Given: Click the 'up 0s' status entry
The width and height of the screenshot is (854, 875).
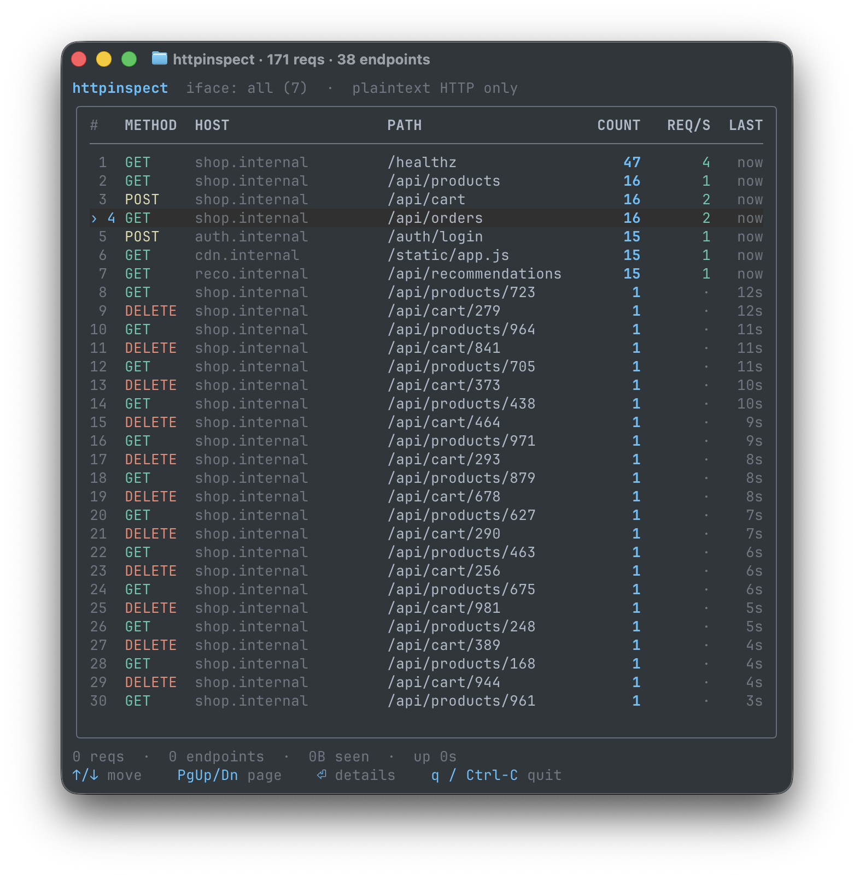Looking at the screenshot, I should click(435, 756).
